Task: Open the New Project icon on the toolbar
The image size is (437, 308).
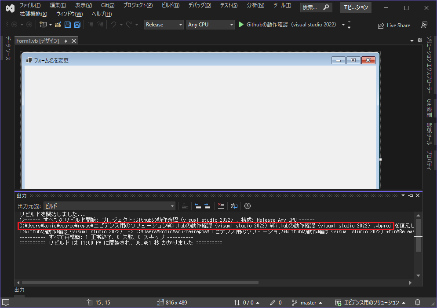Action: 43,25
